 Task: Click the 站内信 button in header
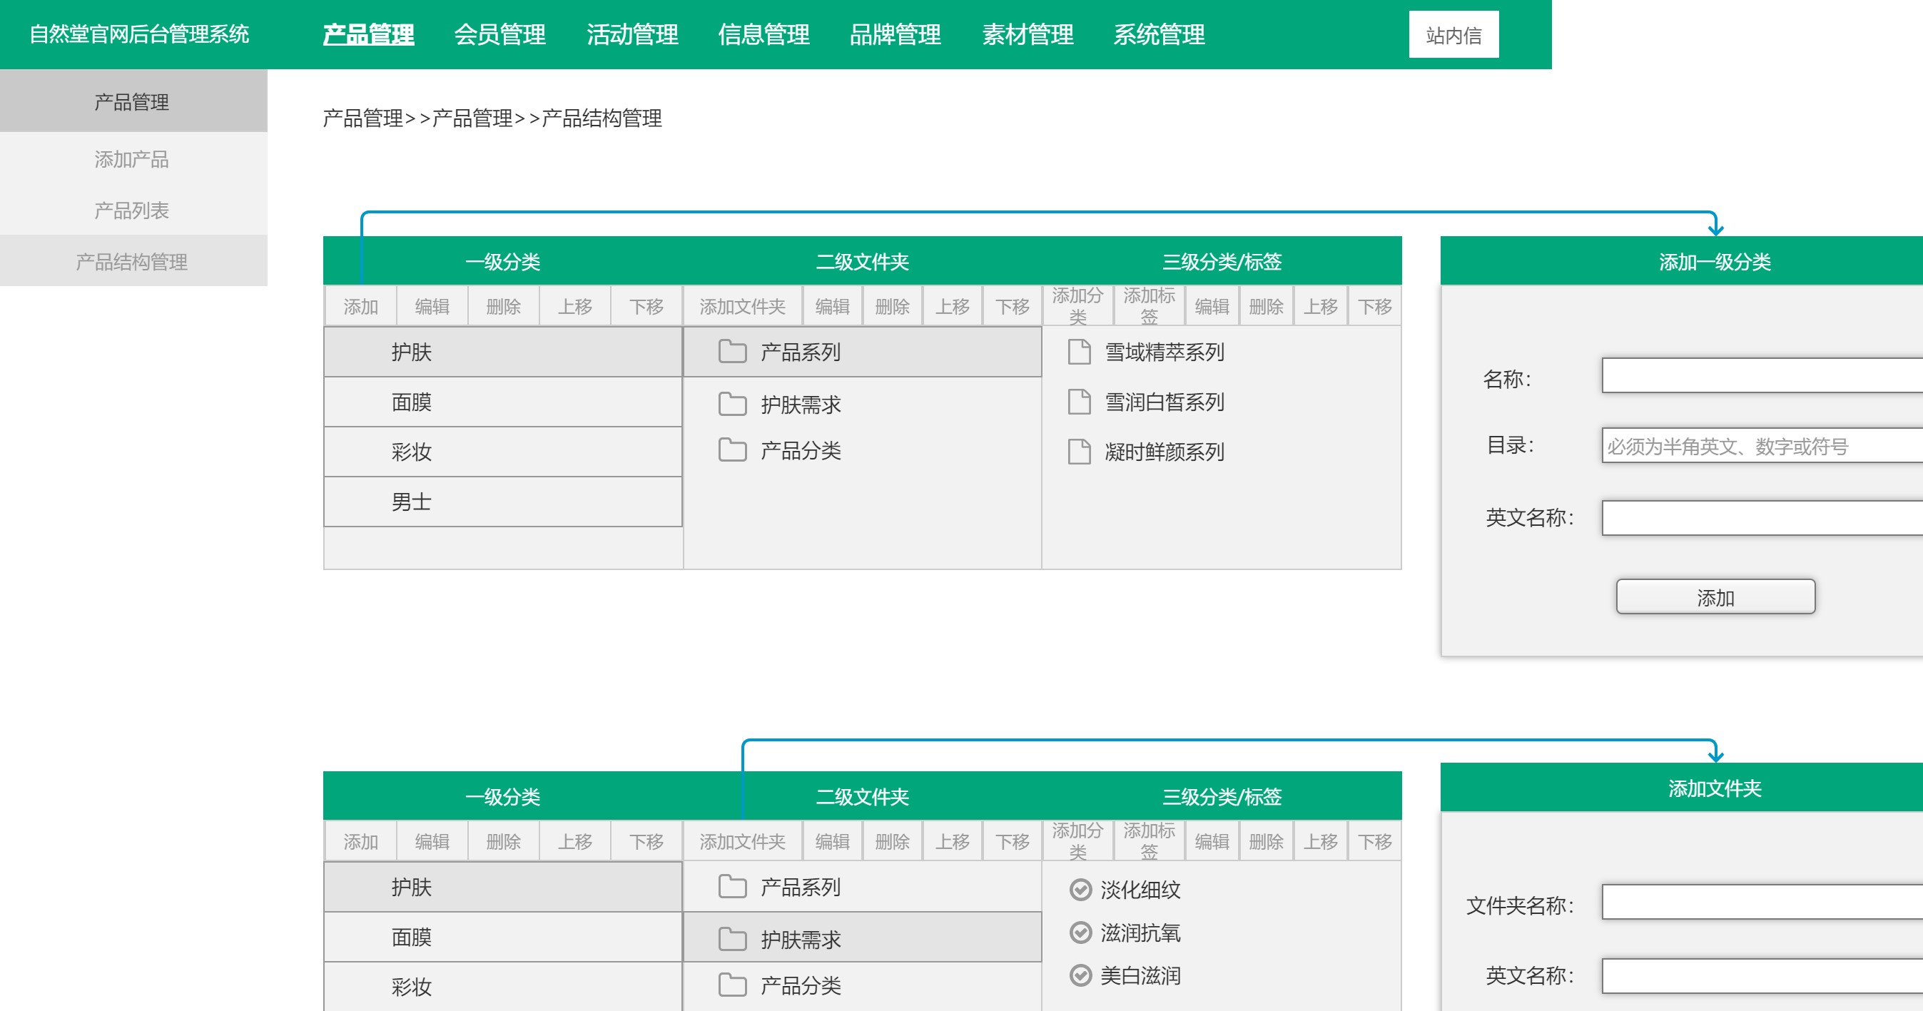point(1453,34)
